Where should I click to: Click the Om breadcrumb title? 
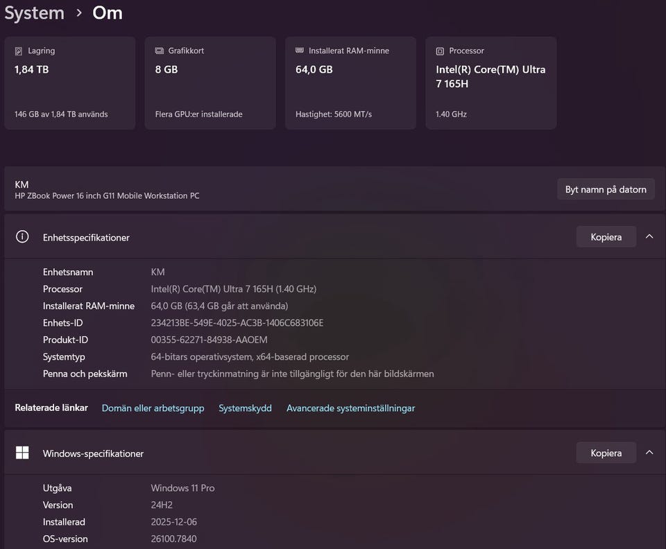tap(108, 13)
